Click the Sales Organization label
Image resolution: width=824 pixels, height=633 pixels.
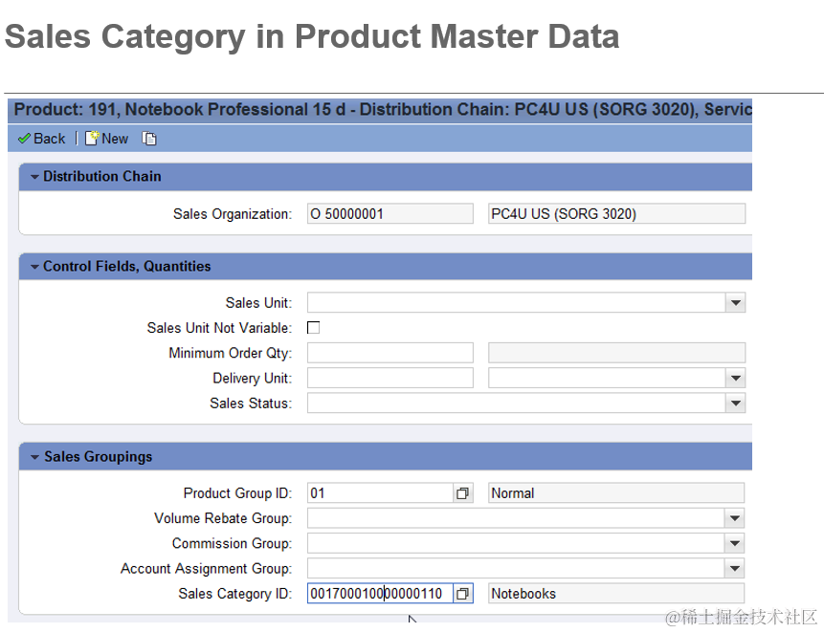(233, 214)
